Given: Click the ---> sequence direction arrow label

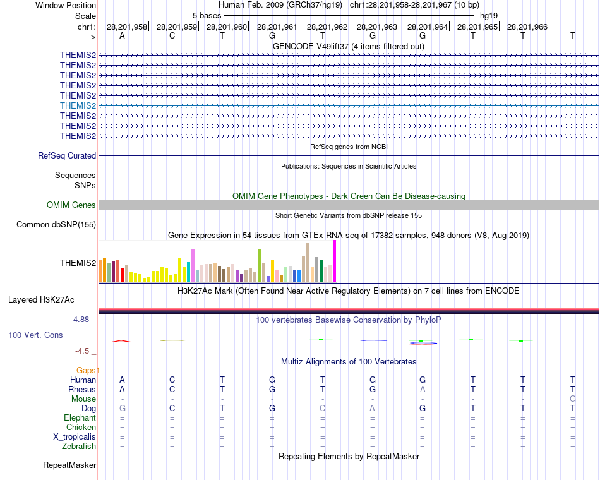Looking at the screenshot, I should pos(89,37).
